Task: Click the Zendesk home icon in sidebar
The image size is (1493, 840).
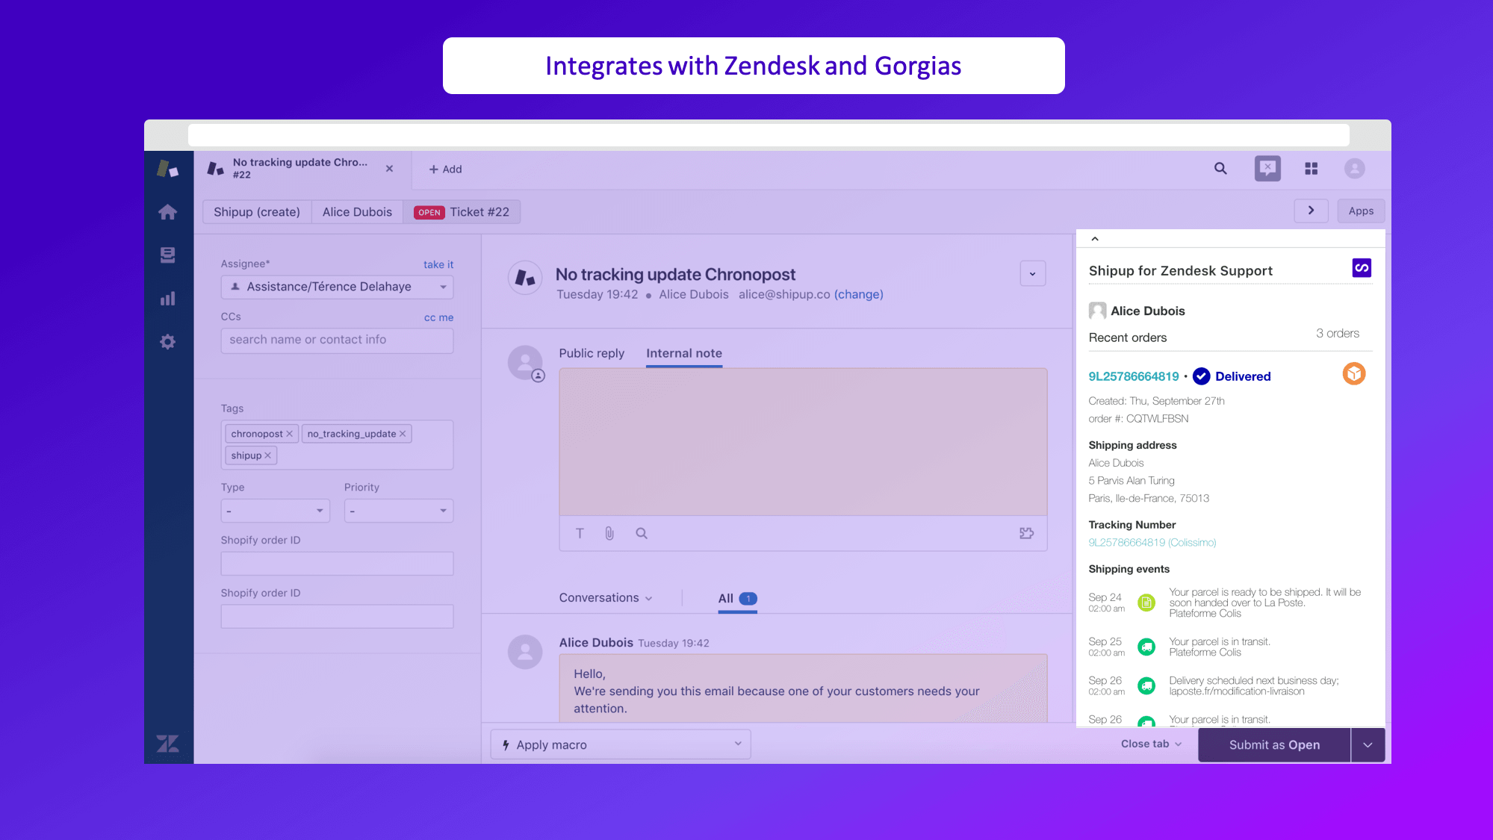Action: [x=167, y=212]
